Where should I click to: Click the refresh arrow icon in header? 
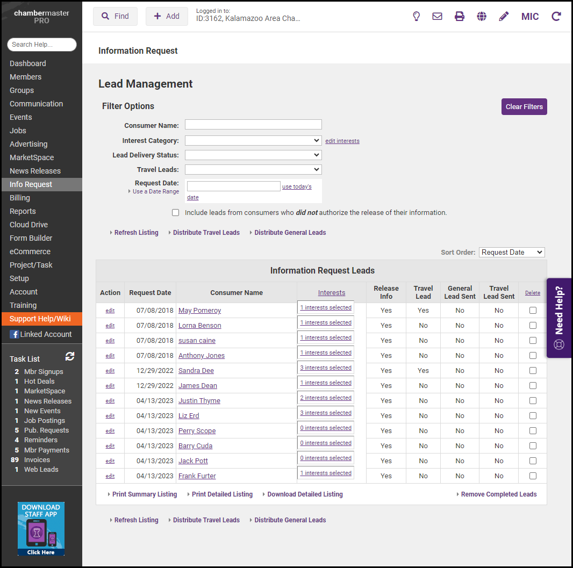coord(556,16)
